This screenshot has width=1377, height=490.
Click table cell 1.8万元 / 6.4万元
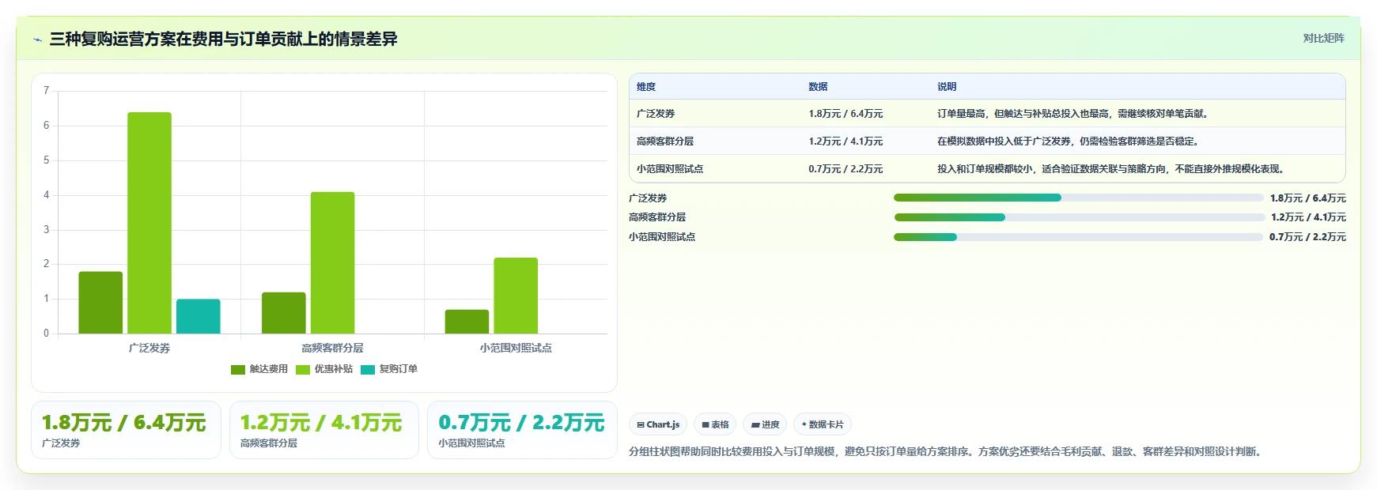pyautogui.click(x=845, y=114)
